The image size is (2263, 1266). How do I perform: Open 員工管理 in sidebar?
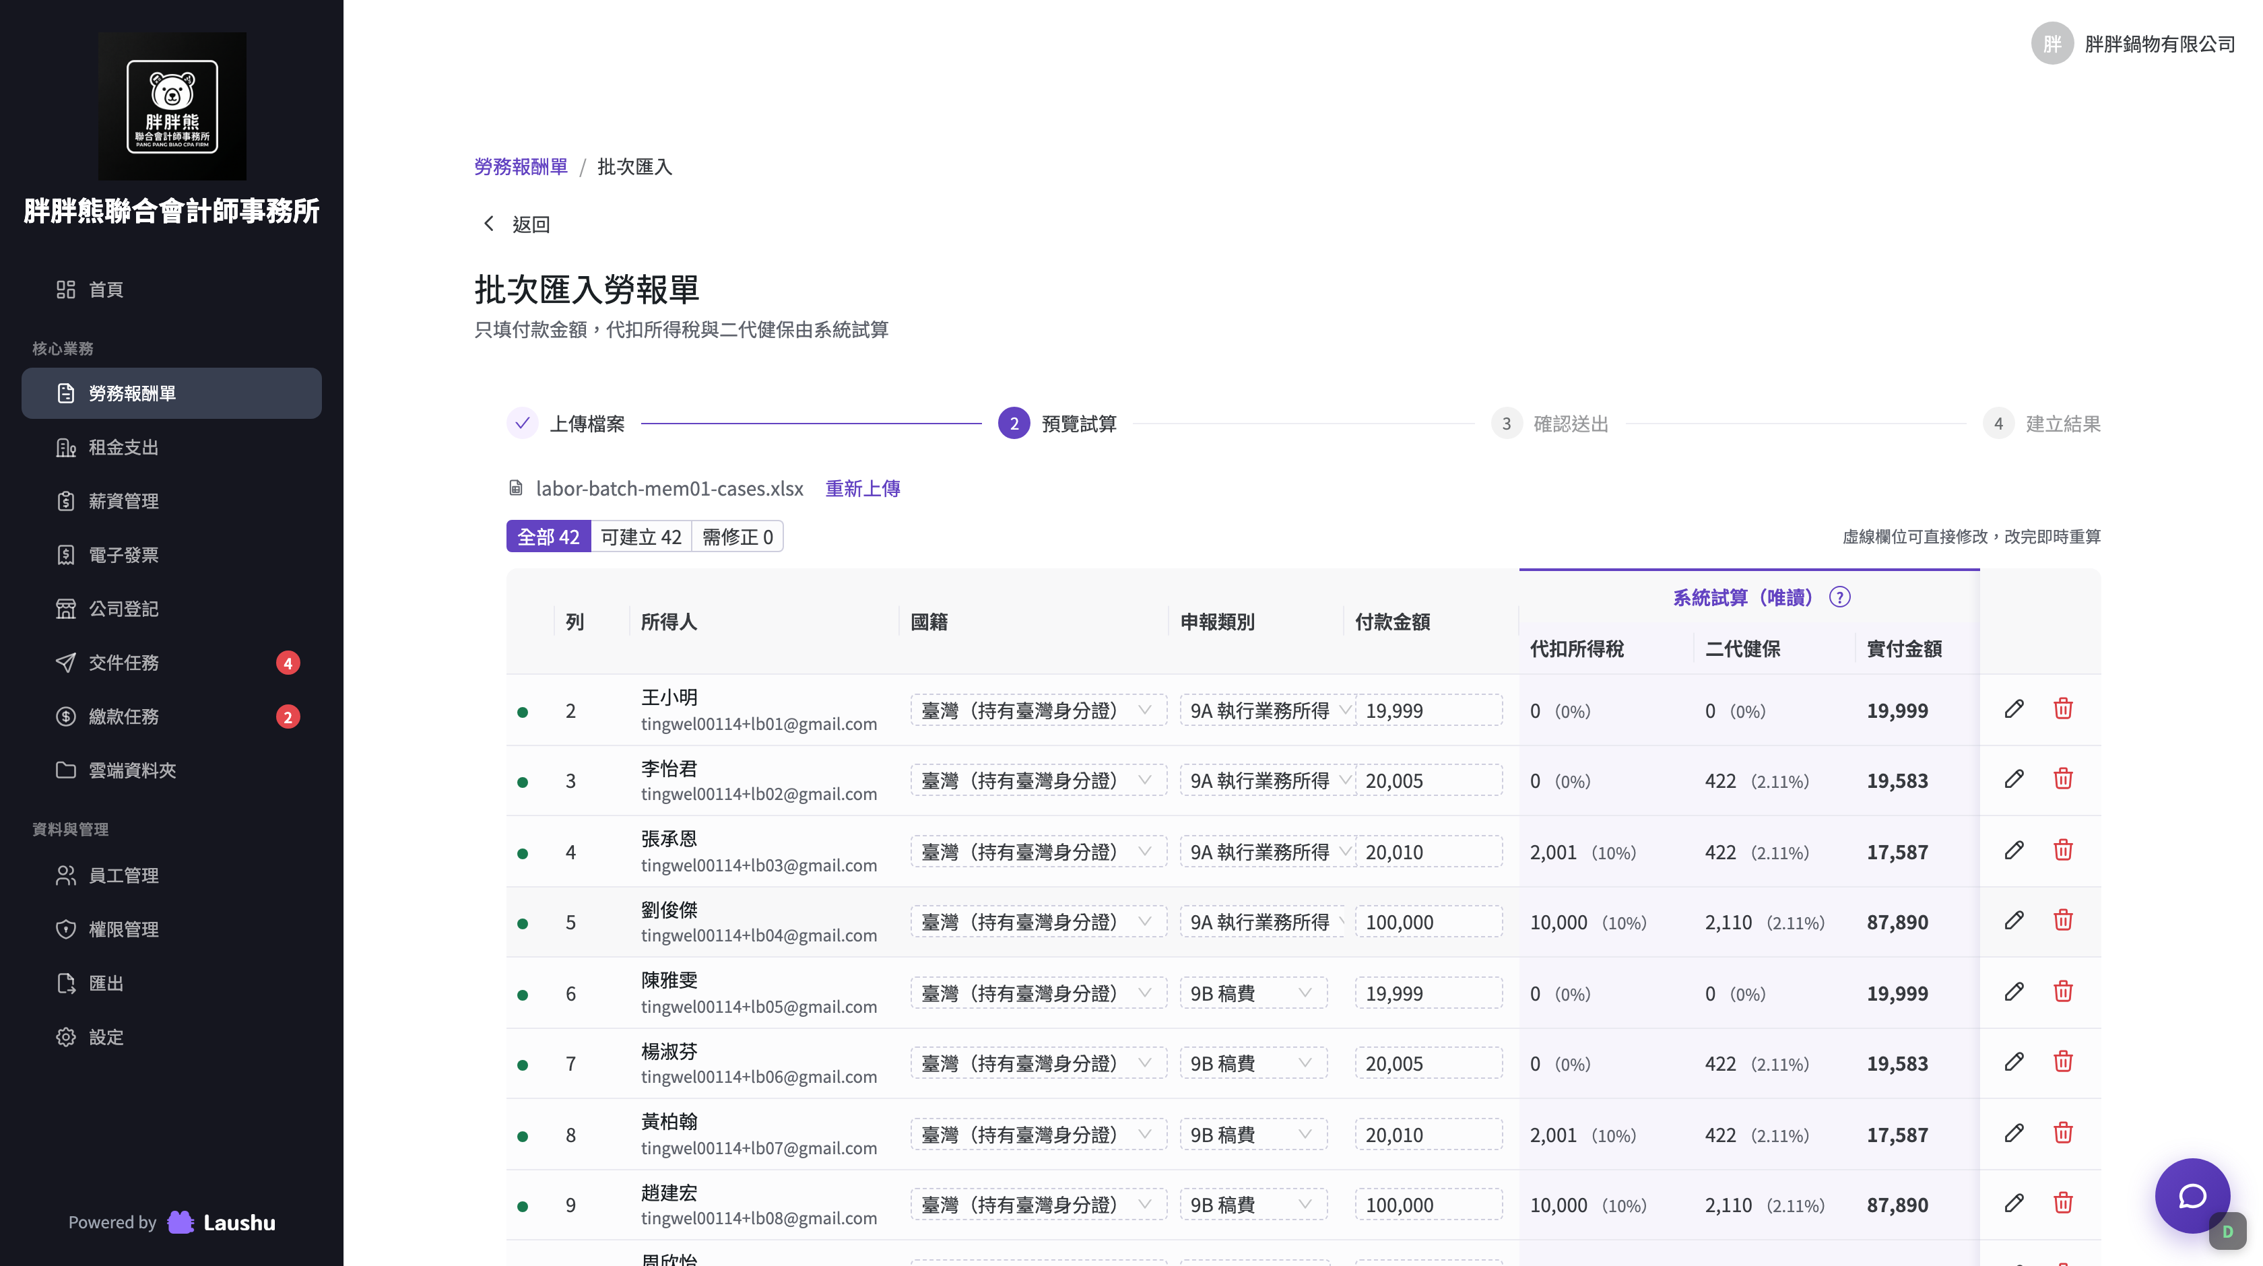pyautogui.click(x=171, y=876)
